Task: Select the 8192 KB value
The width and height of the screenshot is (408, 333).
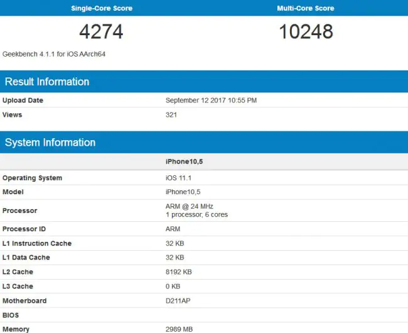Action: point(179,272)
